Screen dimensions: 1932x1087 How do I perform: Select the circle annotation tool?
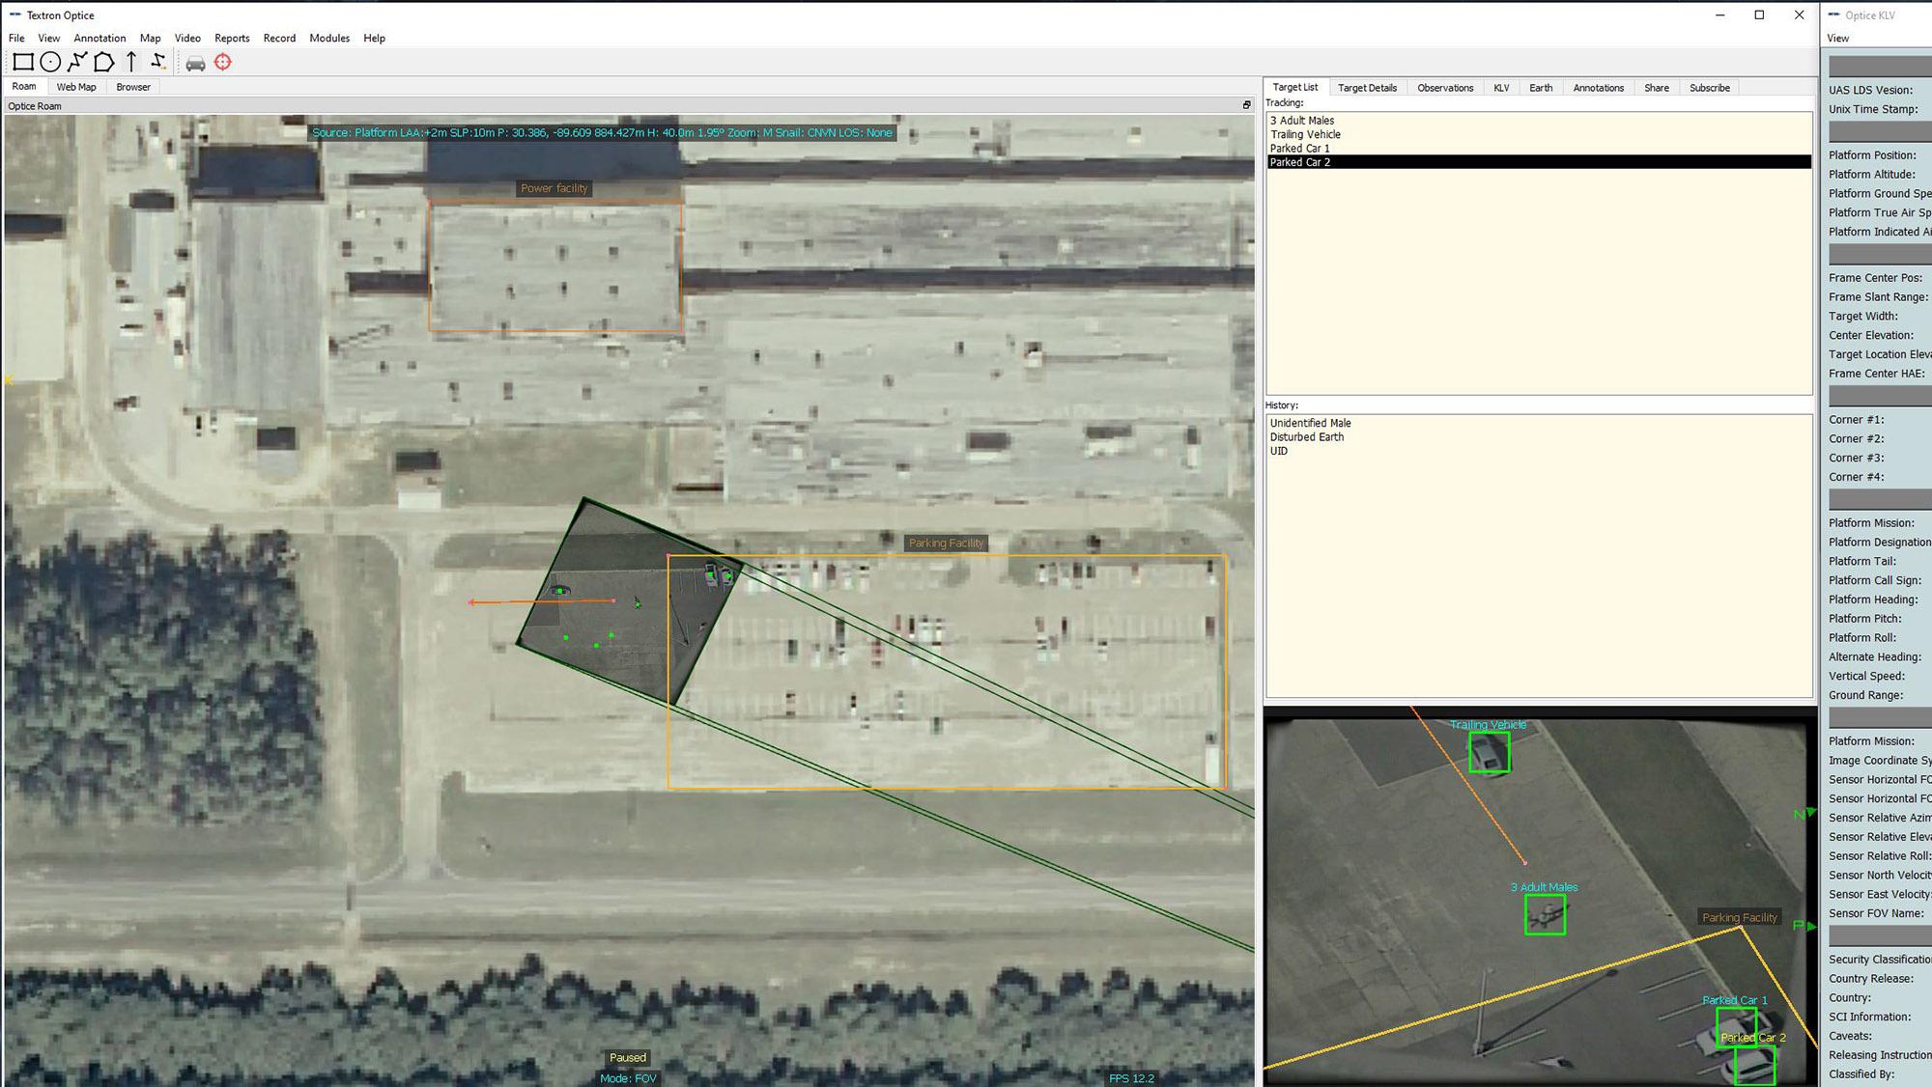pyautogui.click(x=50, y=63)
